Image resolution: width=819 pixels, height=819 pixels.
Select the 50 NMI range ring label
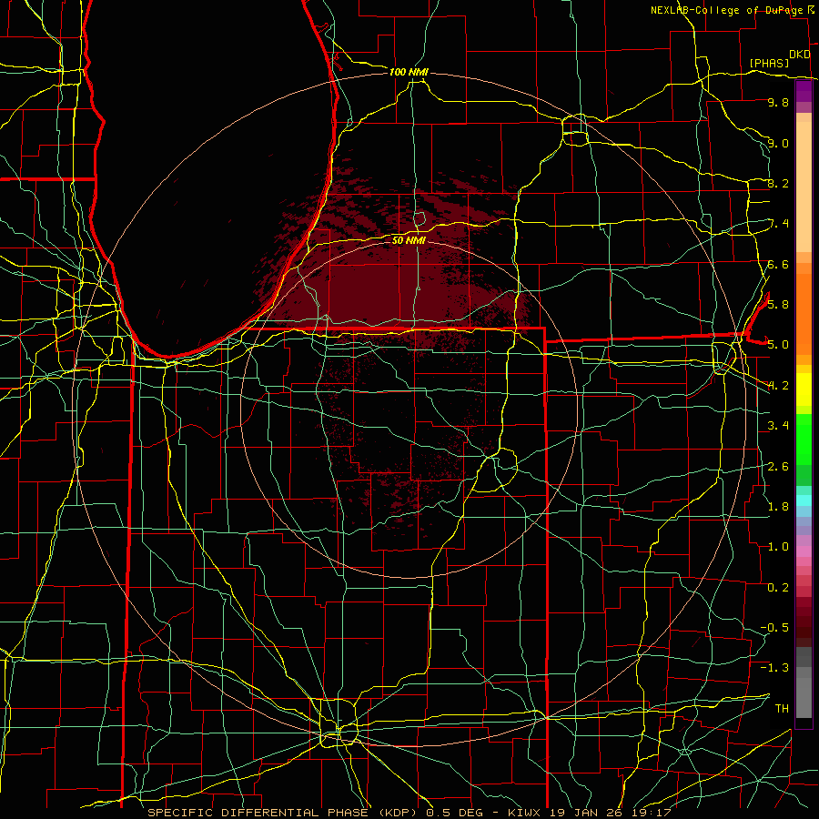click(x=409, y=240)
